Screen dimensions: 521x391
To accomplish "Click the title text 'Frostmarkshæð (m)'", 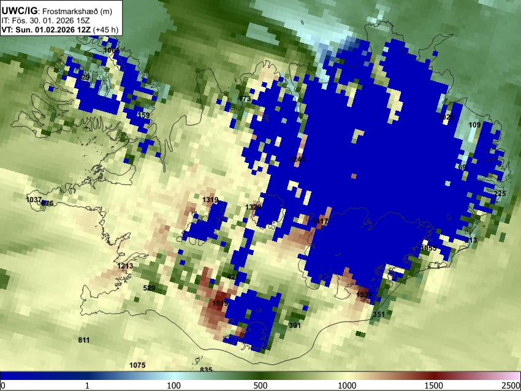I will coord(77,11).
